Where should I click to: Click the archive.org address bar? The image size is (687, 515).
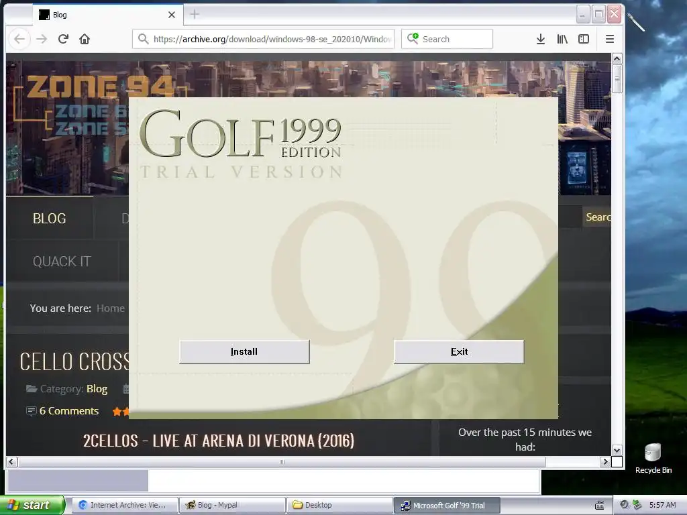point(263,39)
